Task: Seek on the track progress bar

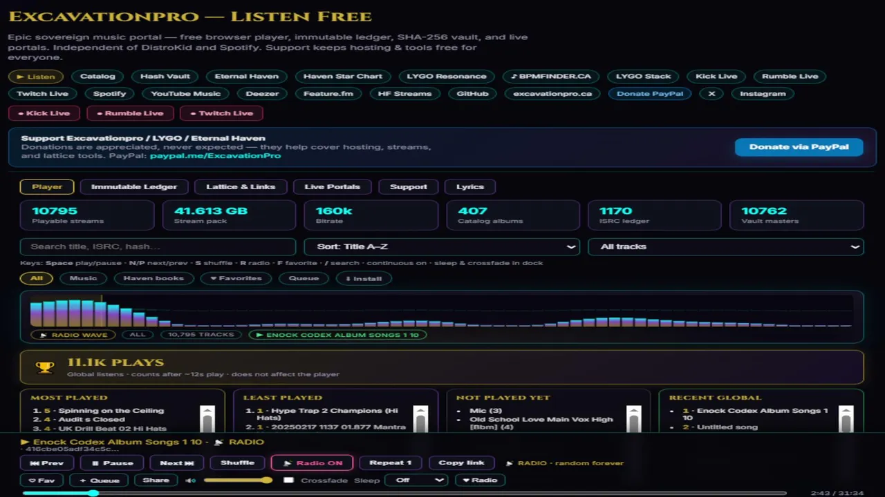Action: (x=404, y=494)
